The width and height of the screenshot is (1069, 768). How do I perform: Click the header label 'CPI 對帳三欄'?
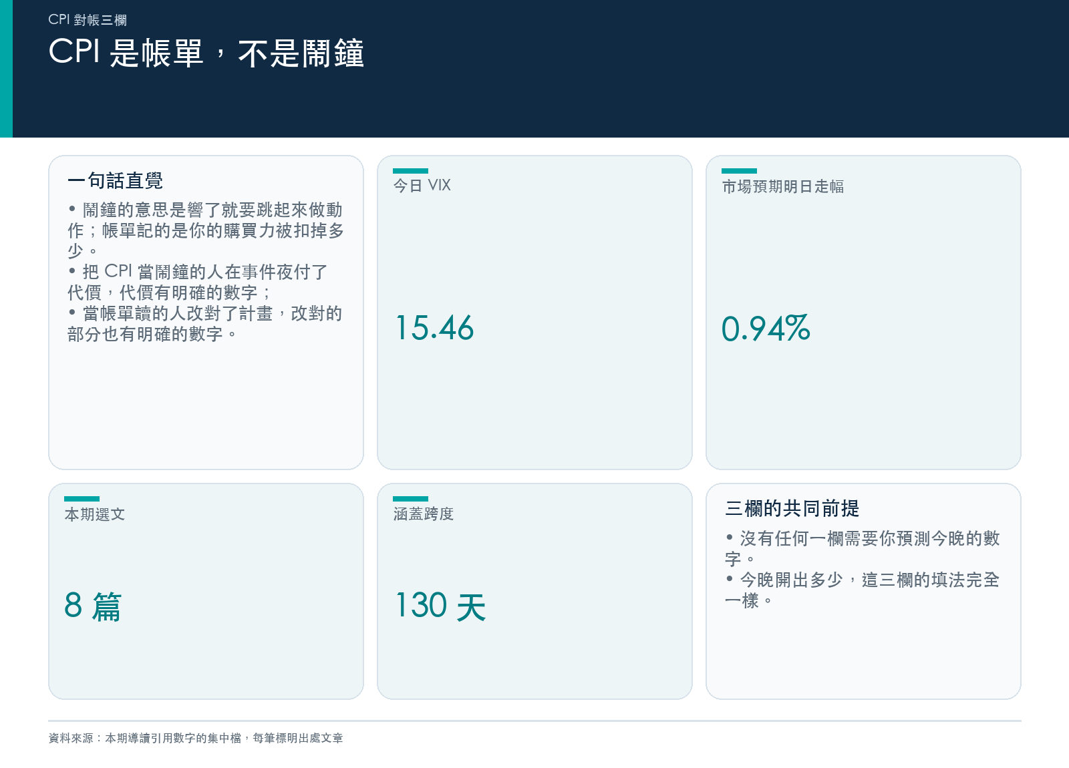pyautogui.click(x=88, y=20)
